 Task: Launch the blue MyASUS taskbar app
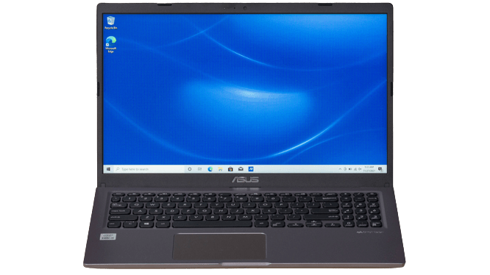pyautogui.click(x=251, y=169)
